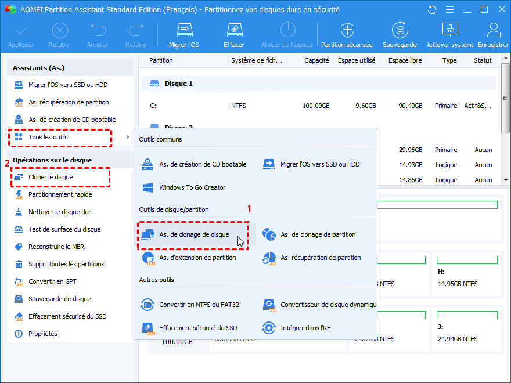This screenshot has height=383, width=511.
Task: Select the J: 24.94GB NTFS partition block
Action: [467, 329]
